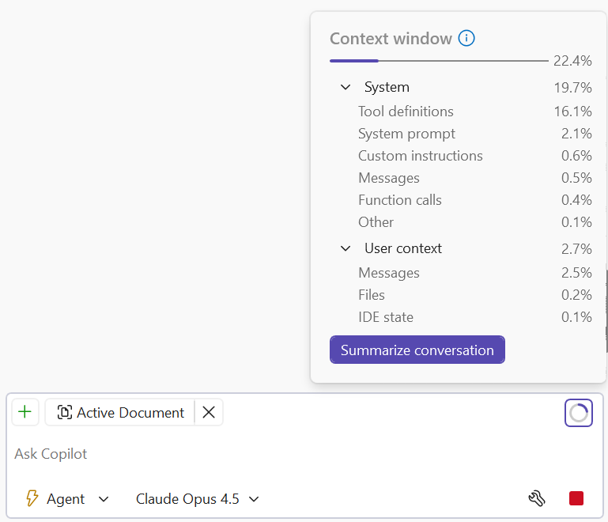The height and width of the screenshot is (522, 608).
Task: Open the Claude Opus 4.5 model picker
Action: click(197, 499)
